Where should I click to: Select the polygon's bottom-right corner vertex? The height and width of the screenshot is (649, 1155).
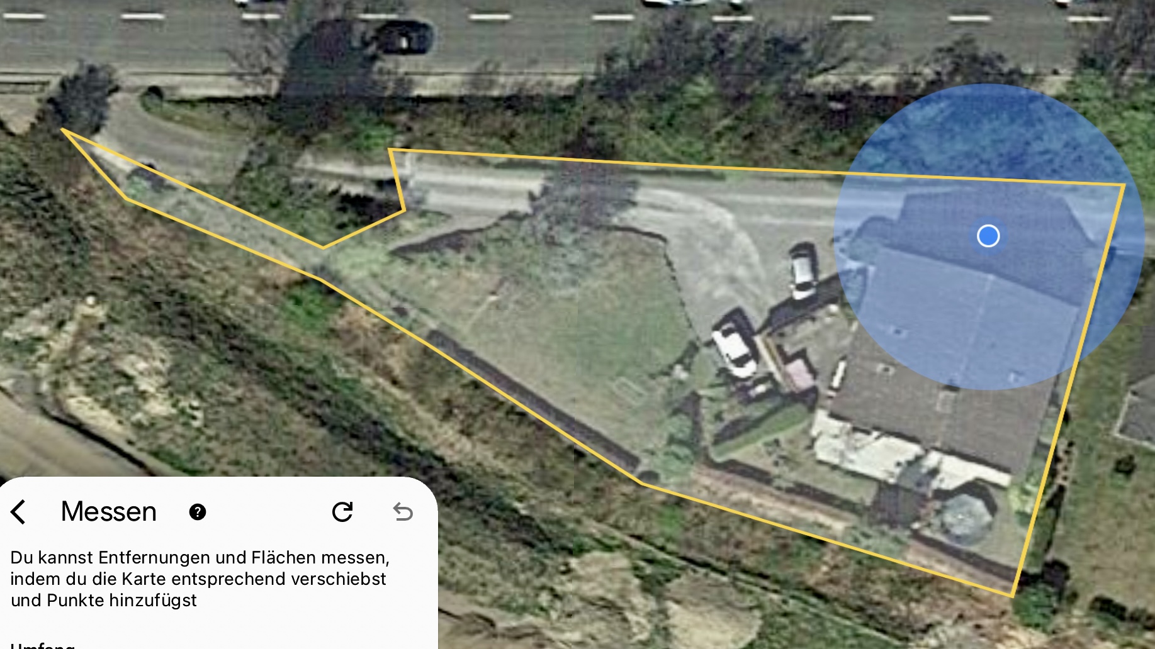coord(1012,596)
